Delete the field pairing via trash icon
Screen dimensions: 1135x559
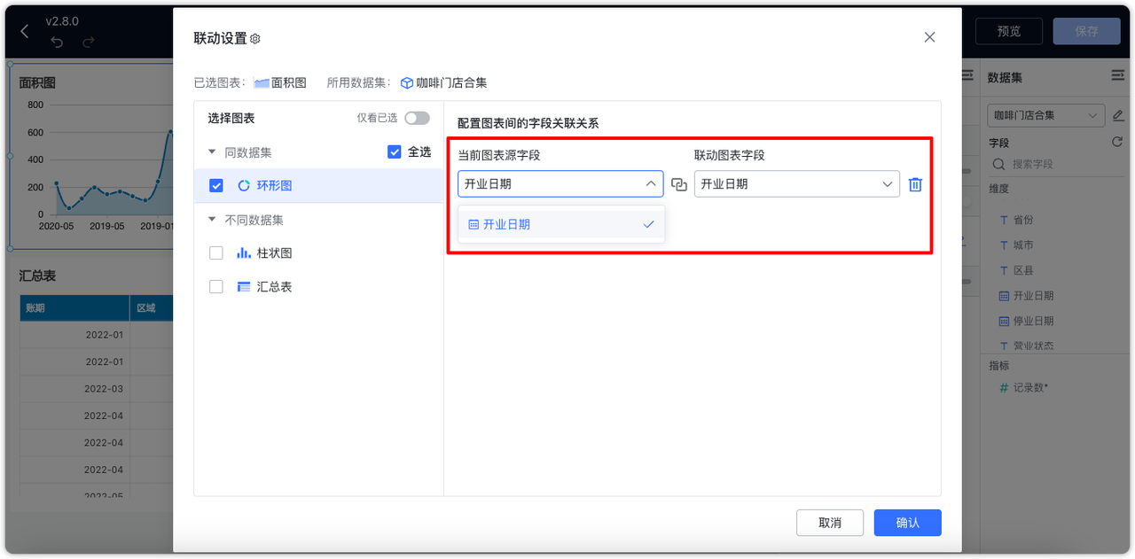click(x=916, y=184)
